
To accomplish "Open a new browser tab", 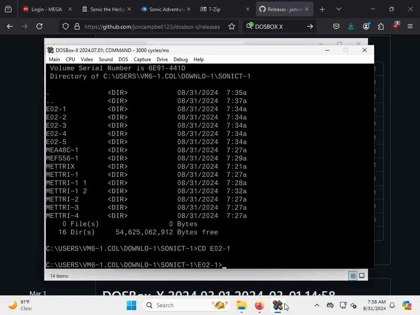I will coord(322,9).
